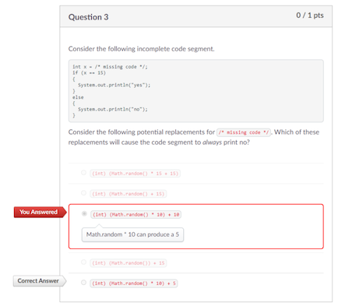Screen dimensions: 338x306
Task: Click code line 'if (x == 15)'
Action: tap(89, 73)
